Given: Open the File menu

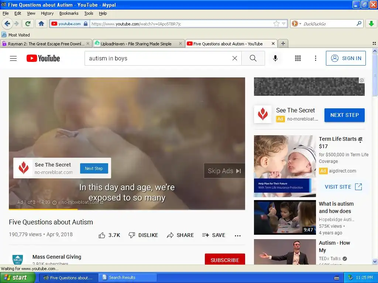Looking at the screenshot, I should [6, 13].
